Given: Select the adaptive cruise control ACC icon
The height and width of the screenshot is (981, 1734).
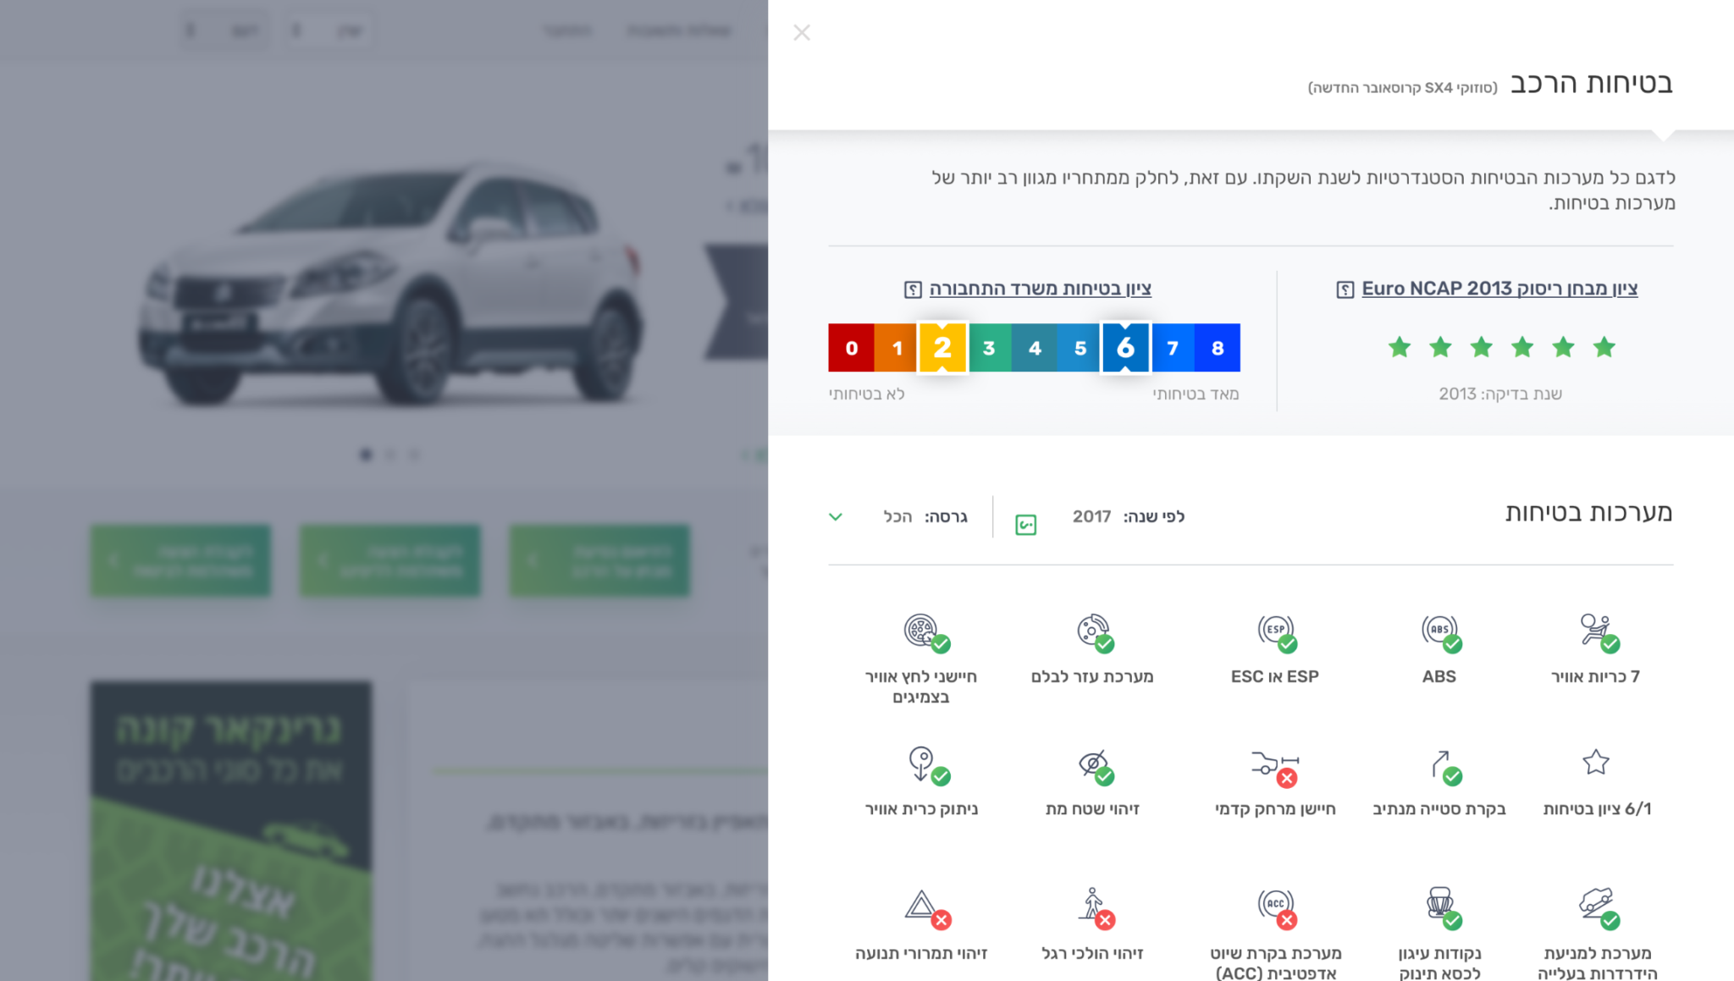Looking at the screenshot, I should 1277,908.
